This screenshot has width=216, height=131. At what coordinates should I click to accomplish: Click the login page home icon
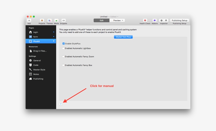pyautogui.click(x=31, y=32)
